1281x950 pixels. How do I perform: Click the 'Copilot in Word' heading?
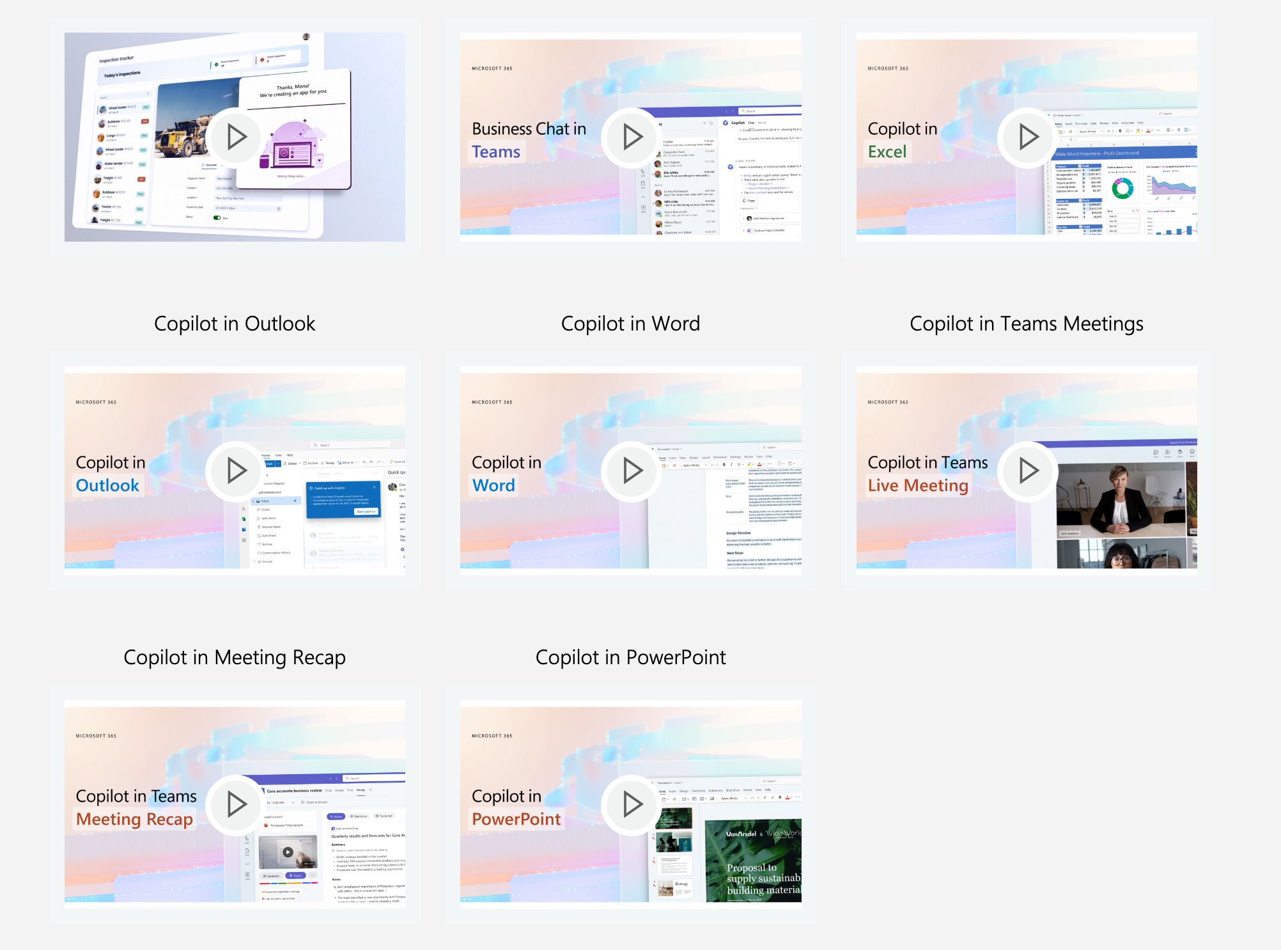(630, 323)
